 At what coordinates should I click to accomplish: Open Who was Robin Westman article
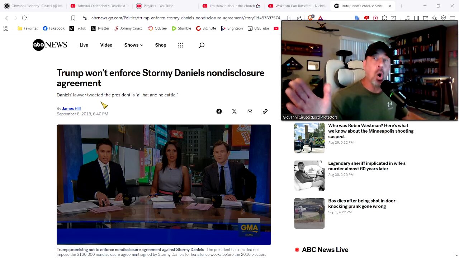[x=371, y=131]
